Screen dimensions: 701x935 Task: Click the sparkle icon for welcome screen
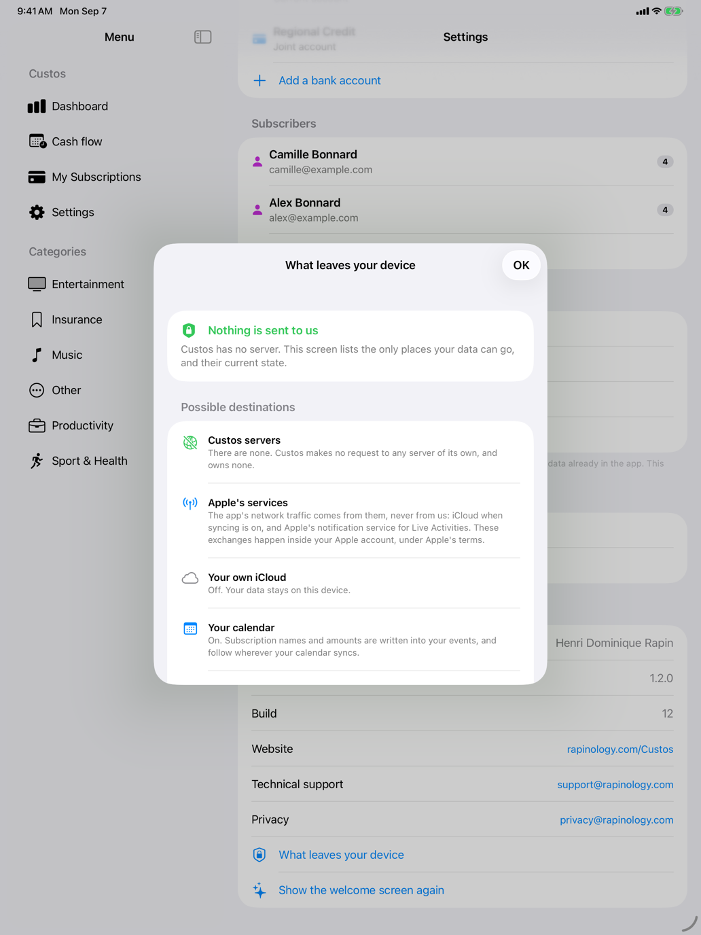259,890
